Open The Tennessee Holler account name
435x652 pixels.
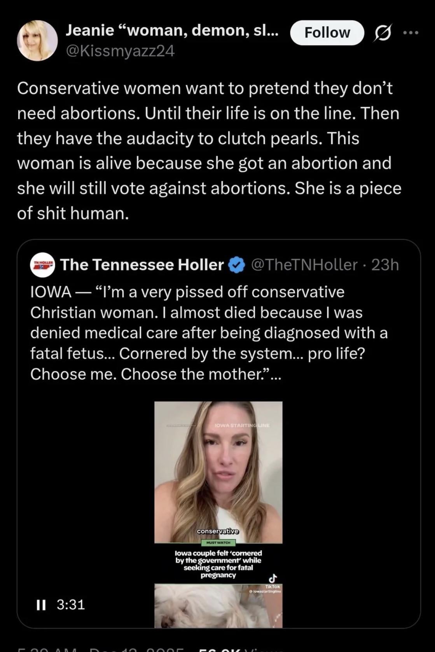pyautogui.click(x=142, y=265)
